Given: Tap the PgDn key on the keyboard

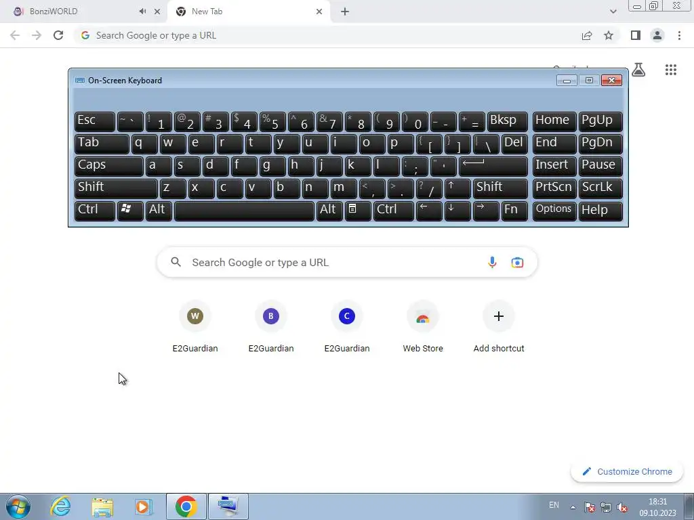Looking at the screenshot, I should pyautogui.click(x=600, y=144).
